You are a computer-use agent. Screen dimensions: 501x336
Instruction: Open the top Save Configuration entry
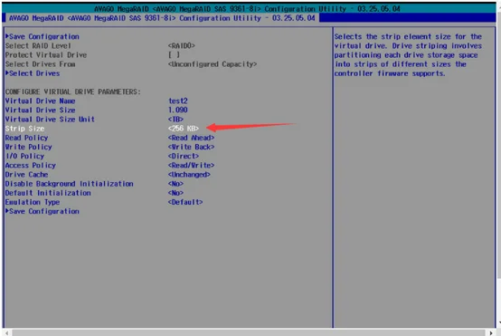(43, 36)
